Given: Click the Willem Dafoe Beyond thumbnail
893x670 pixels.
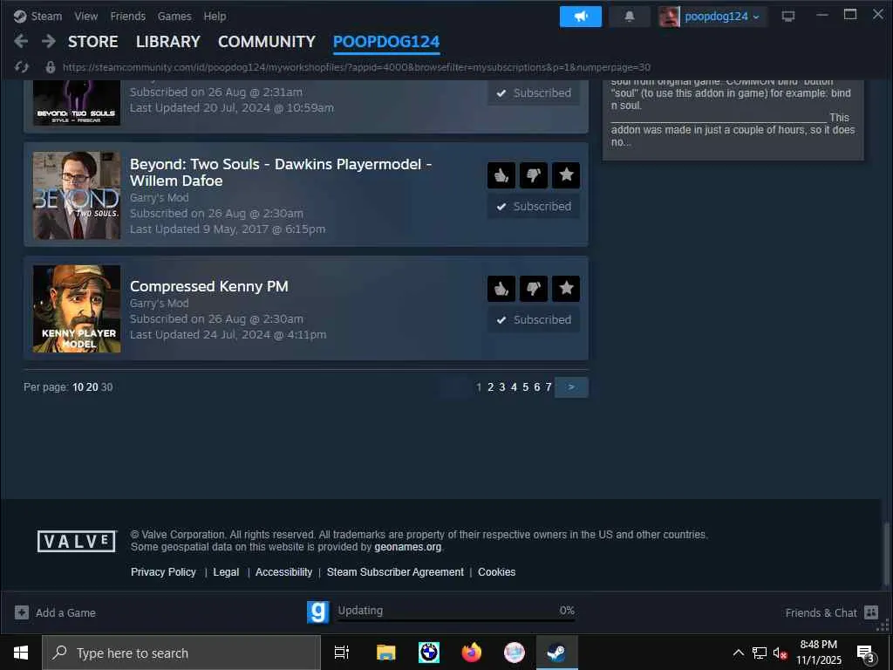Looking at the screenshot, I should (x=77, y=195).
